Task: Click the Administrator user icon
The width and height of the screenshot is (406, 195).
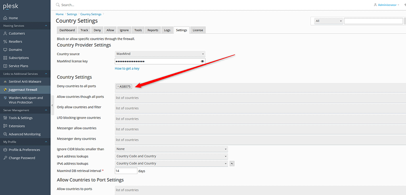Action: click(x=375, y=5)
